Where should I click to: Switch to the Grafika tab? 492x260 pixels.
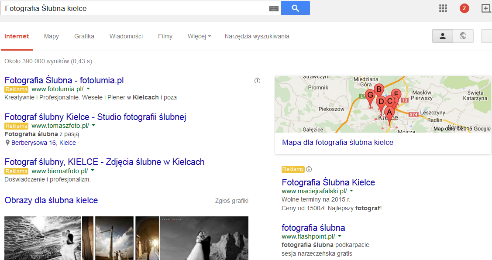[x=84, y=37]
